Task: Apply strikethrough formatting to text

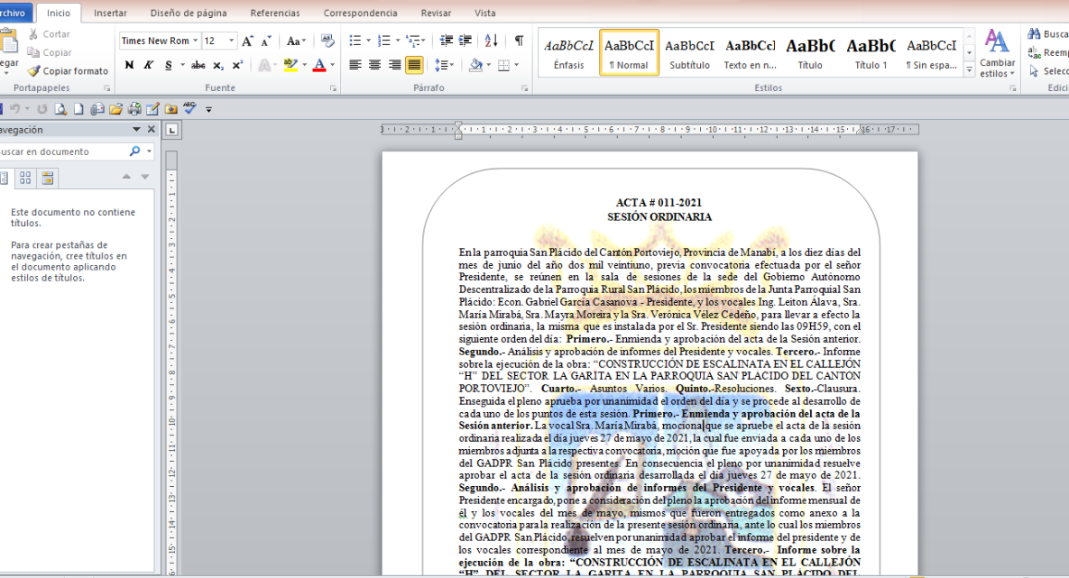Action: pyautogui.click(x=198, y=65)
